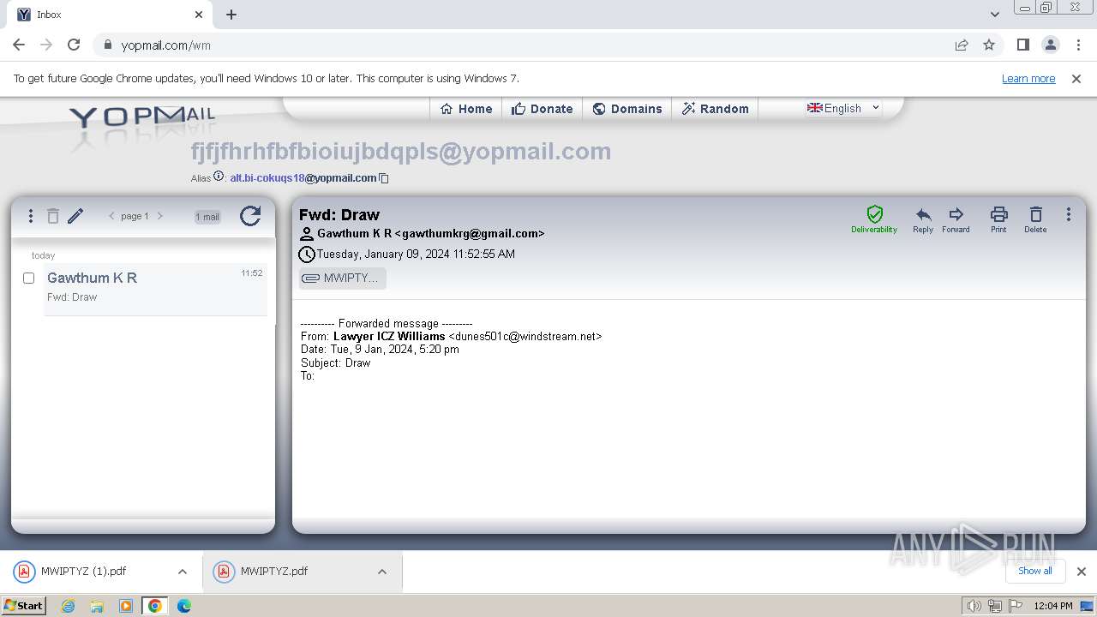Open the Gawthum K R message

pyautogui.click(x=155, y=288)
